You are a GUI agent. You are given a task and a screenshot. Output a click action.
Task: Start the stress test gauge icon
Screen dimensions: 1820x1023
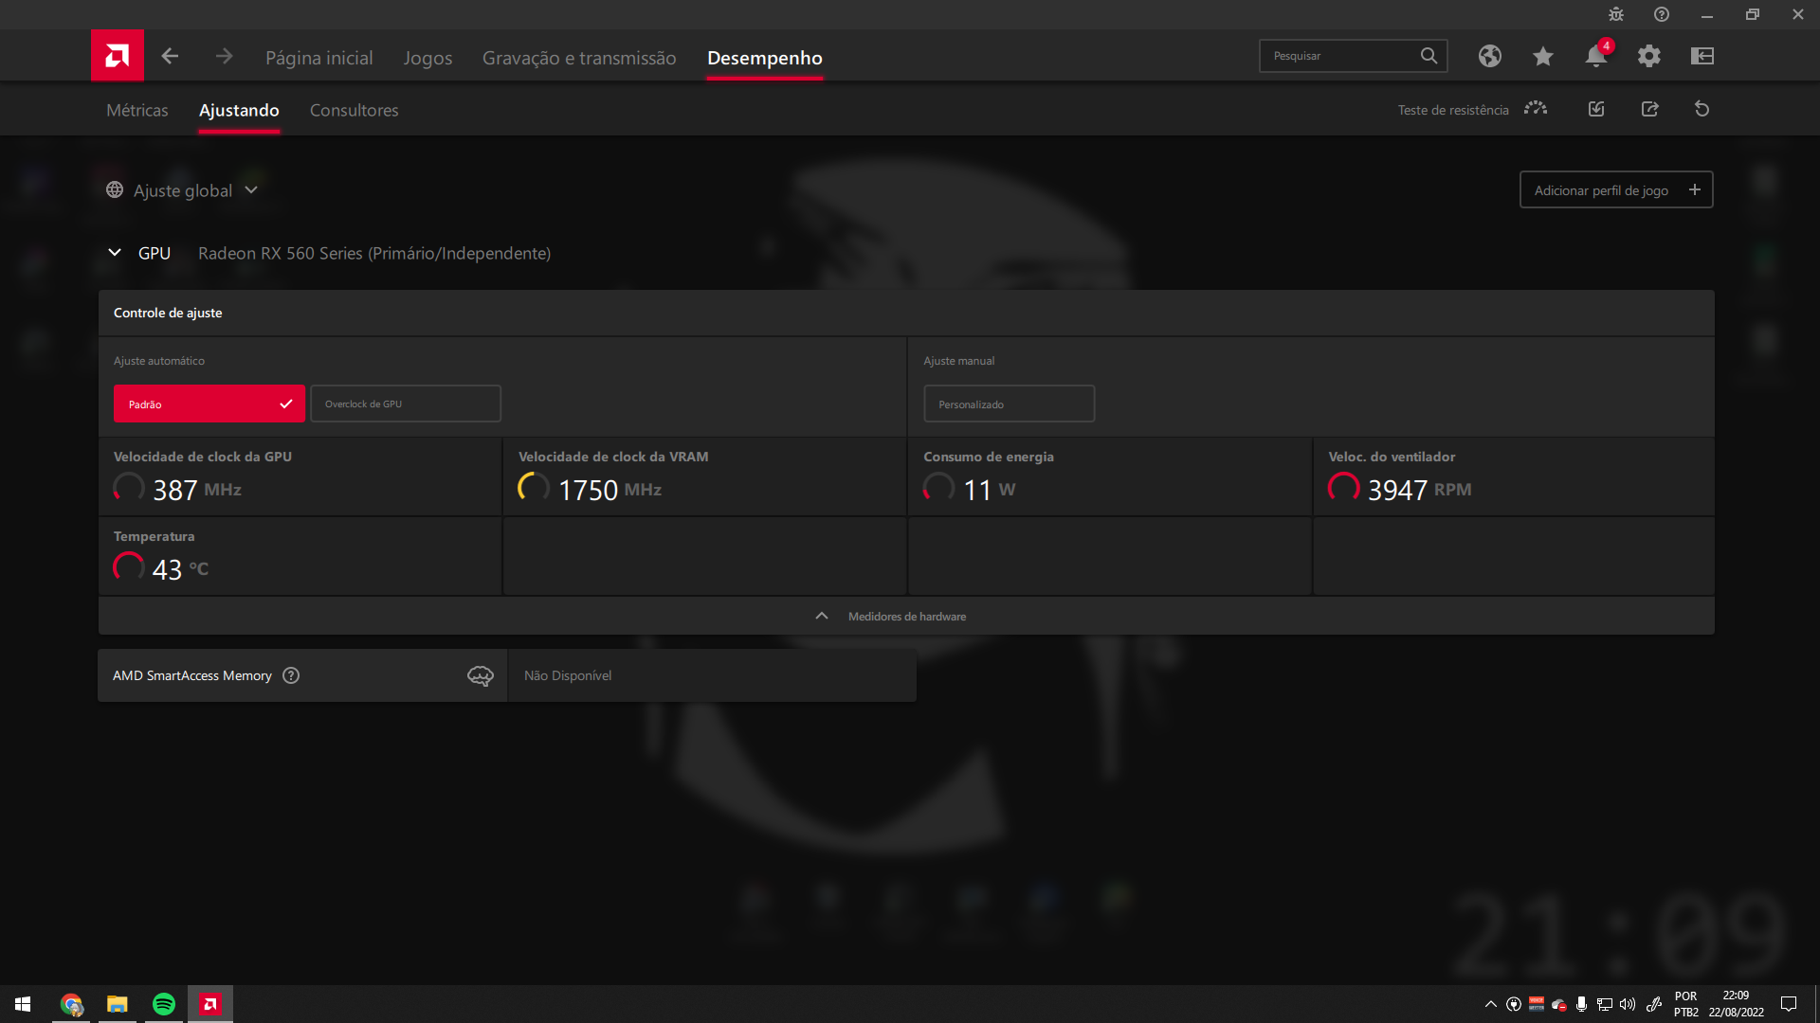[1536, 109]
